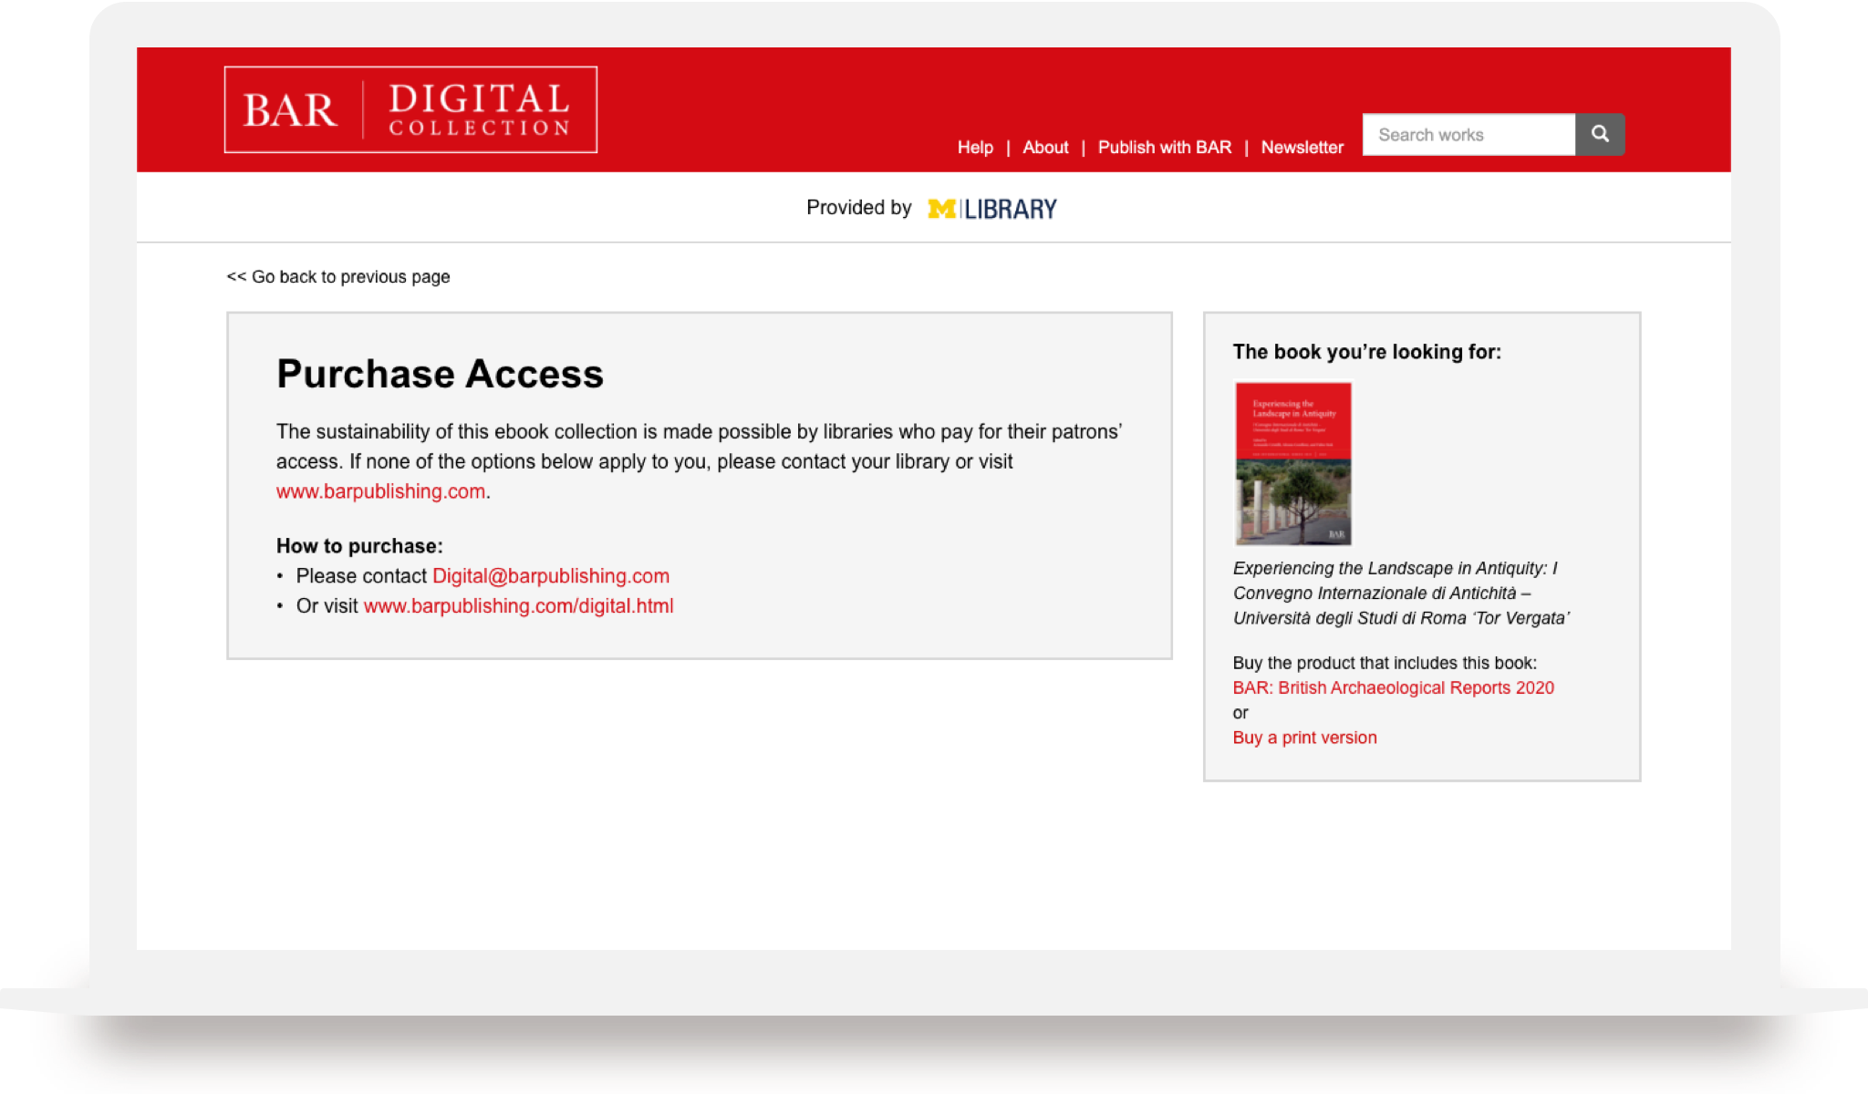Click the BAR Digital Collection logo
This screenshot has height=1094, width=1868.
pos(410,109)
